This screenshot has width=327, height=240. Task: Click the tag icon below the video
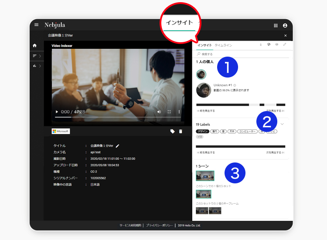click(x=172, y=131)
